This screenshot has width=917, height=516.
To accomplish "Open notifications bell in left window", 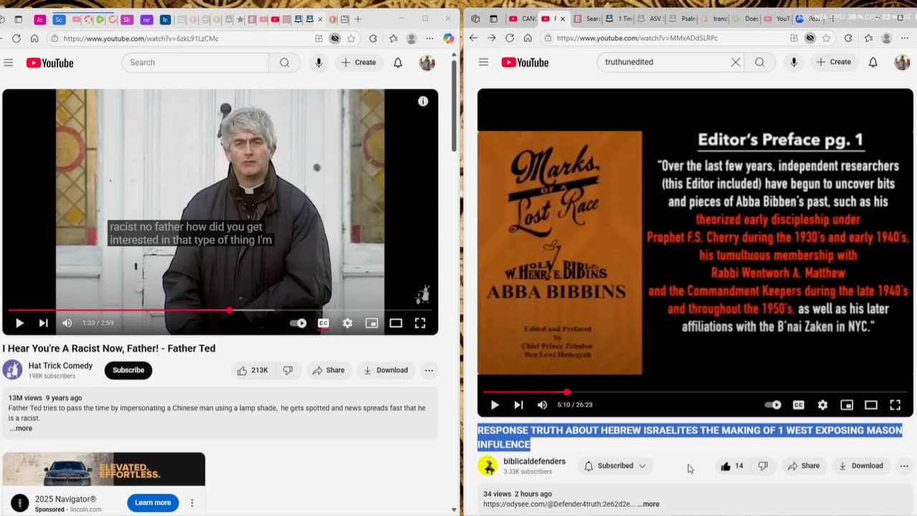I will (x=398, y=62).
